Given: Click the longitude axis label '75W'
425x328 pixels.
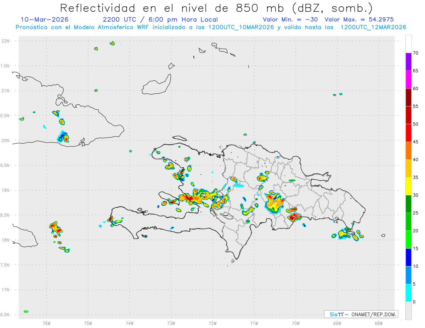Looking at the screenshot, I should [88, 323].
